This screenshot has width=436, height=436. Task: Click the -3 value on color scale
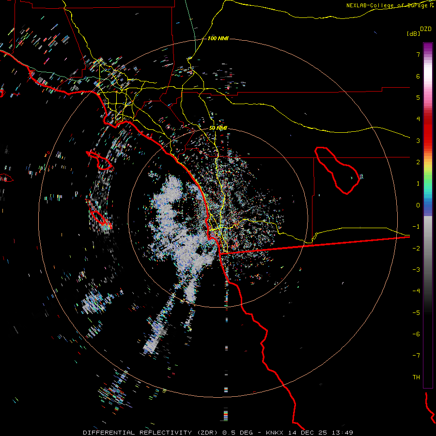pos(416,270)
